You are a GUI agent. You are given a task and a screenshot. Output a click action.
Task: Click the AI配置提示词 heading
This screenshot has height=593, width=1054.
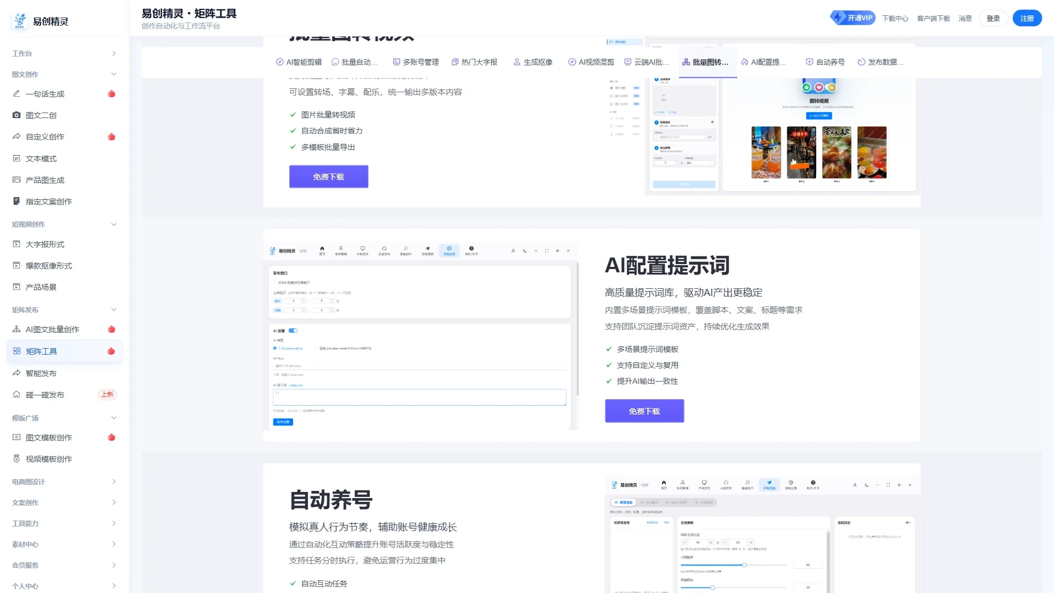(667, 266)
